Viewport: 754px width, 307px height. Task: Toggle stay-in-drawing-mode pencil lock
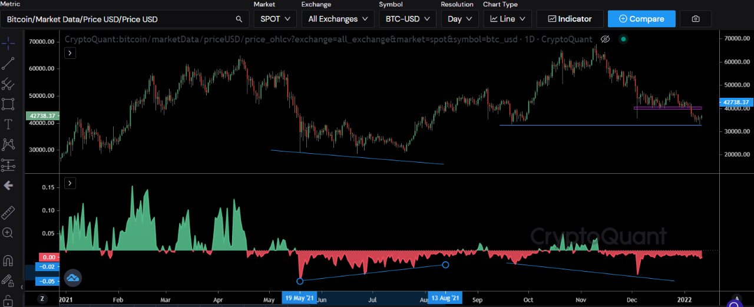[x=8, y=280]
